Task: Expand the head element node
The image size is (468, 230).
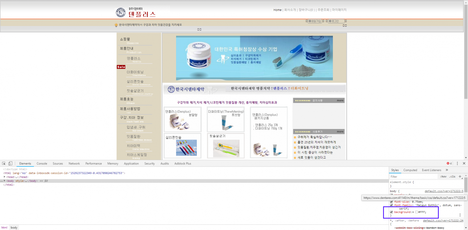Action: click(4, 177)
